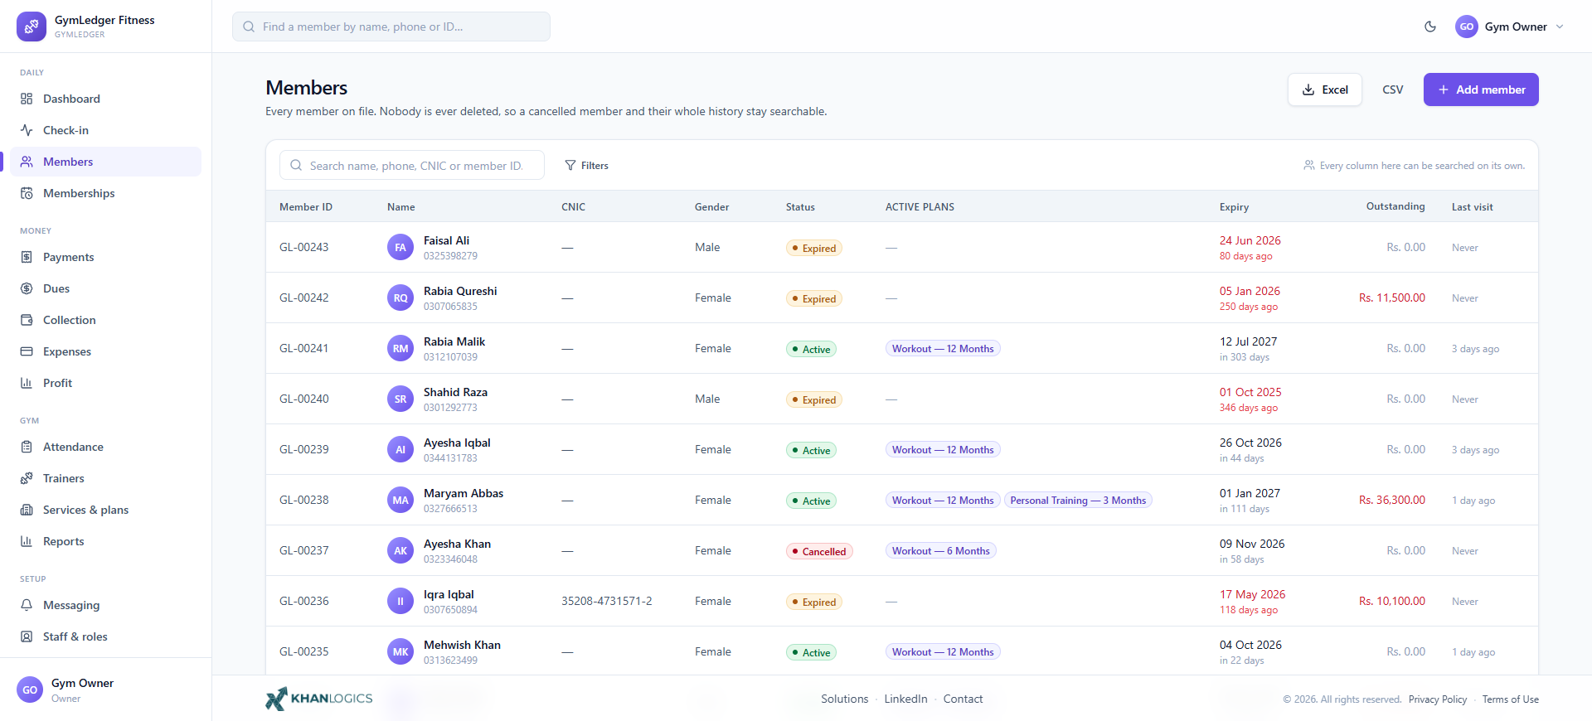Sort by the Expiry column header
The height and width of the screenshot is (721, 1592).
(x=1234, y=207)
